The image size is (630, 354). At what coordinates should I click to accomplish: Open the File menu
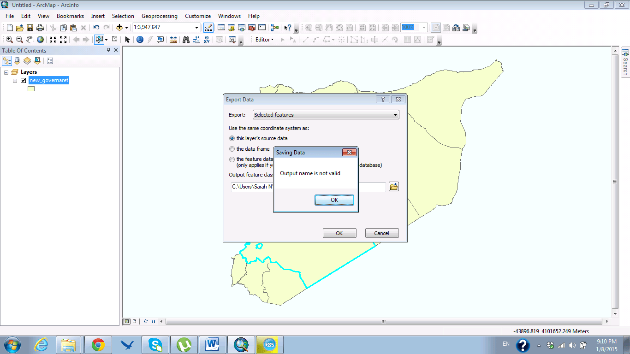[10, 16]
